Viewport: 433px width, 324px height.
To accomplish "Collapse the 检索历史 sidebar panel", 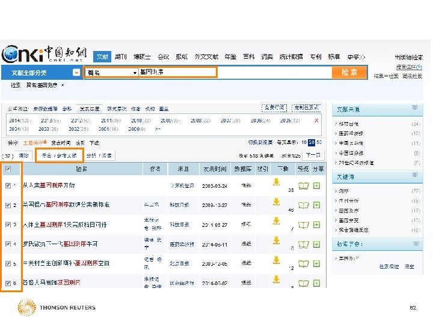I will click(x=416, y=244).
